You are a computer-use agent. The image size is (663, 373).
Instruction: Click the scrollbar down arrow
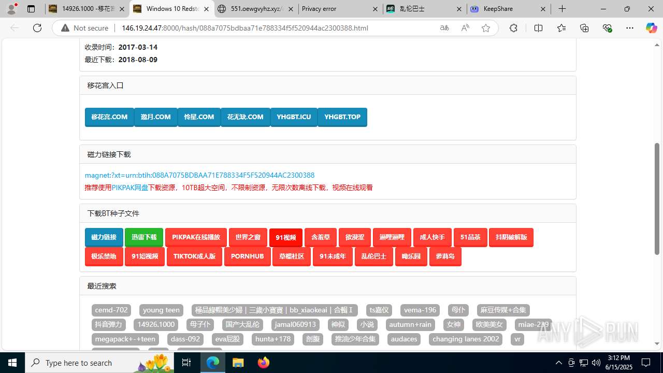(657, 343)
